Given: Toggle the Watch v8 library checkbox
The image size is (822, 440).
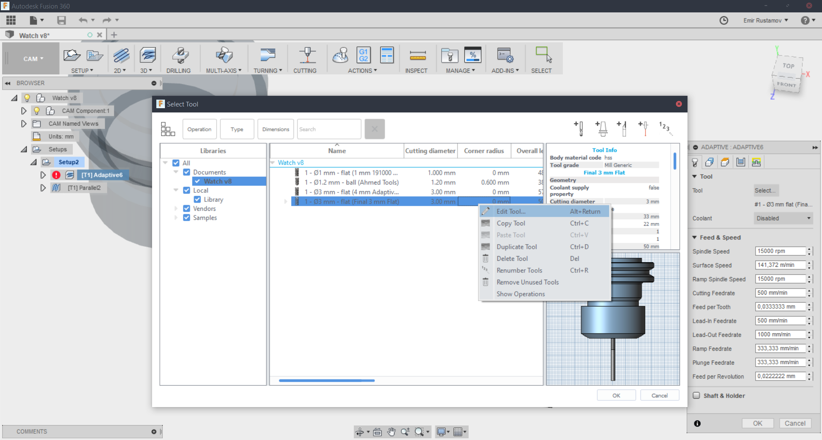Looking at the screenshot, I should click(x=197, y=181).
